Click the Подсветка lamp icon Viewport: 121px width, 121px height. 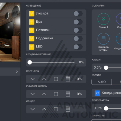click(x=31, y=39)
